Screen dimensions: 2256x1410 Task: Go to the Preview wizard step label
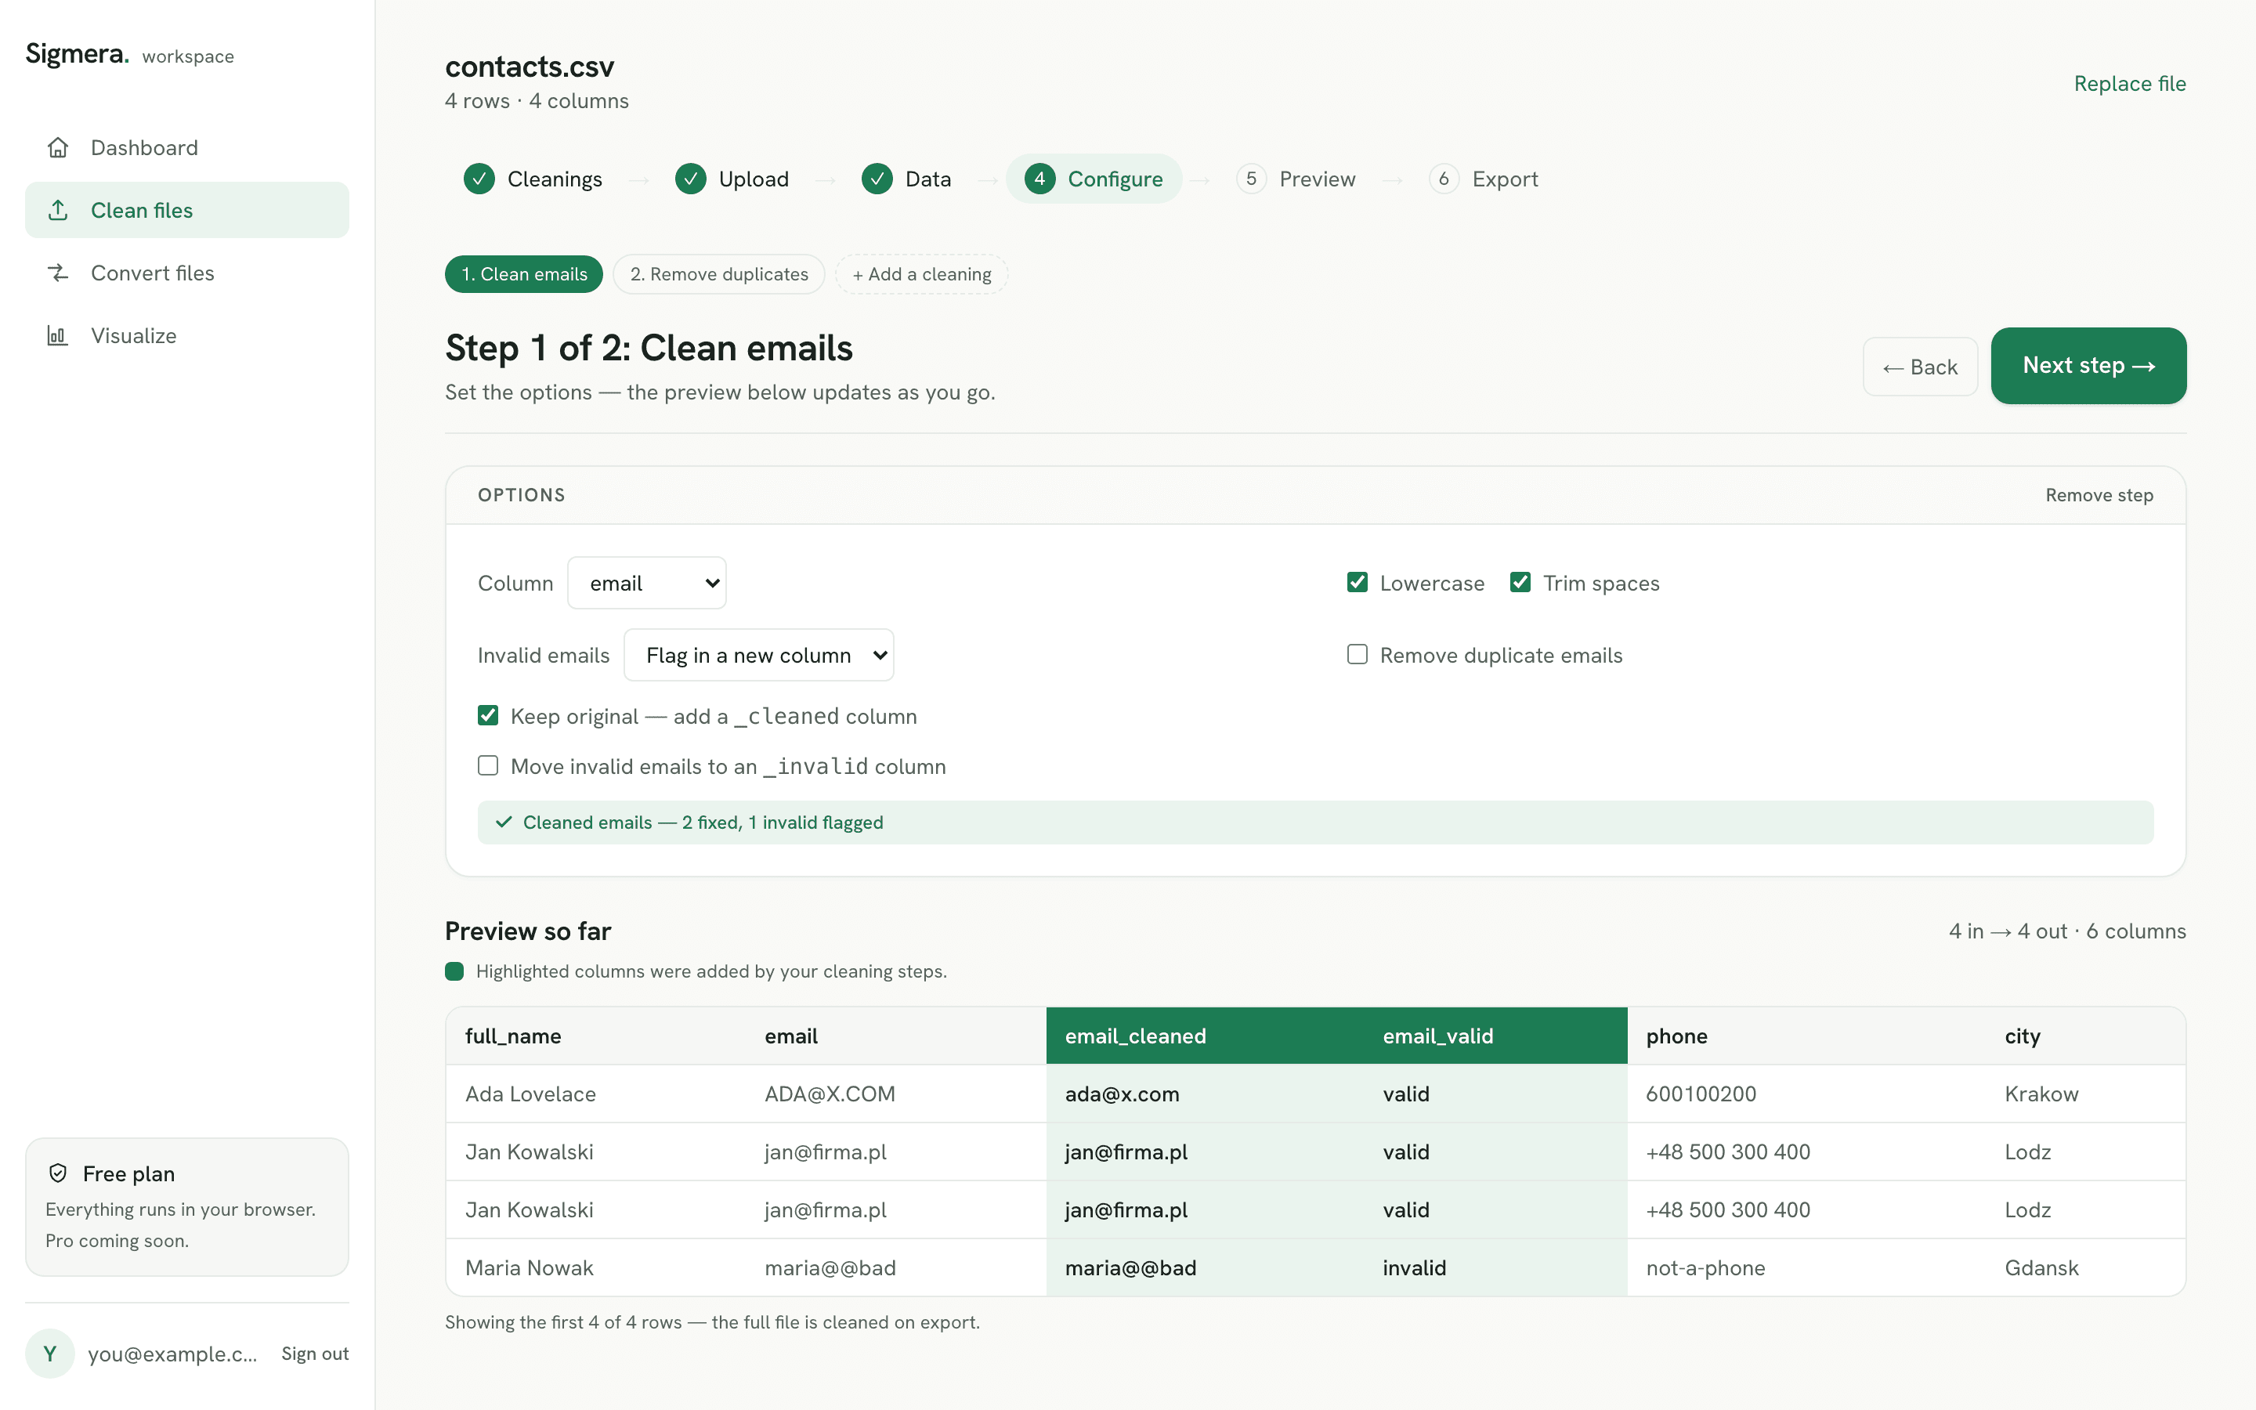tap(1318, 178)
